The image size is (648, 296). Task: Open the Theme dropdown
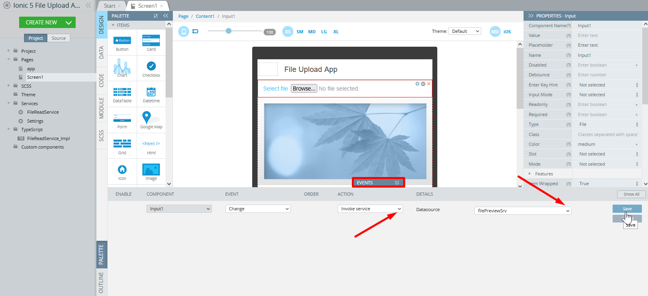click(x=465, y=31)
